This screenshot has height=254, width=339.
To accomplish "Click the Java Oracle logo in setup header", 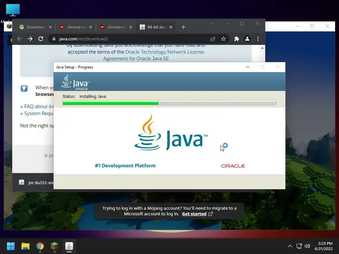I will pos(75,82).
